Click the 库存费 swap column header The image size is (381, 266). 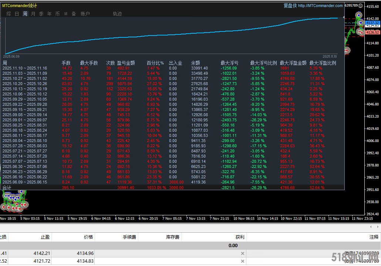point(172,237)
